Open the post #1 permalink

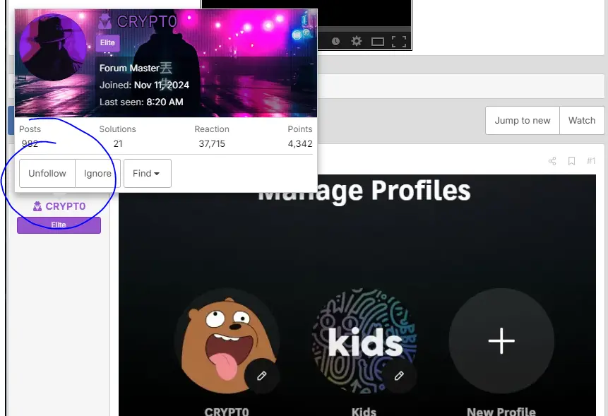pos(591,161)
